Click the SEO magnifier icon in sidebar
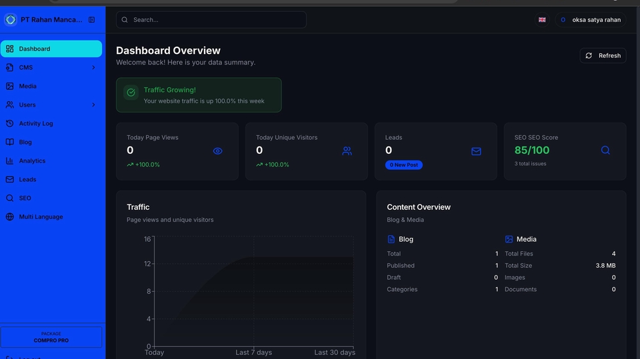The image size is (640, 359). tap(10, 198)
